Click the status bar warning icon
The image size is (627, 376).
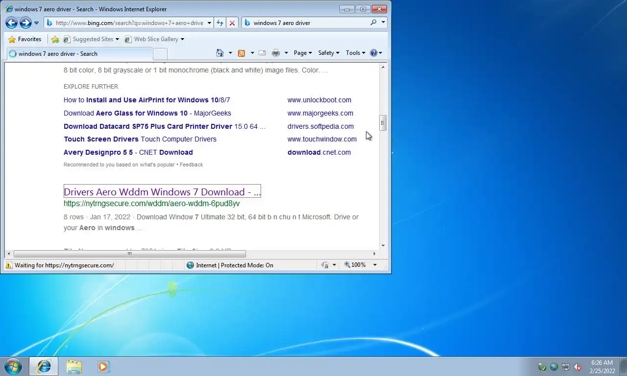[x=9, y=265]
